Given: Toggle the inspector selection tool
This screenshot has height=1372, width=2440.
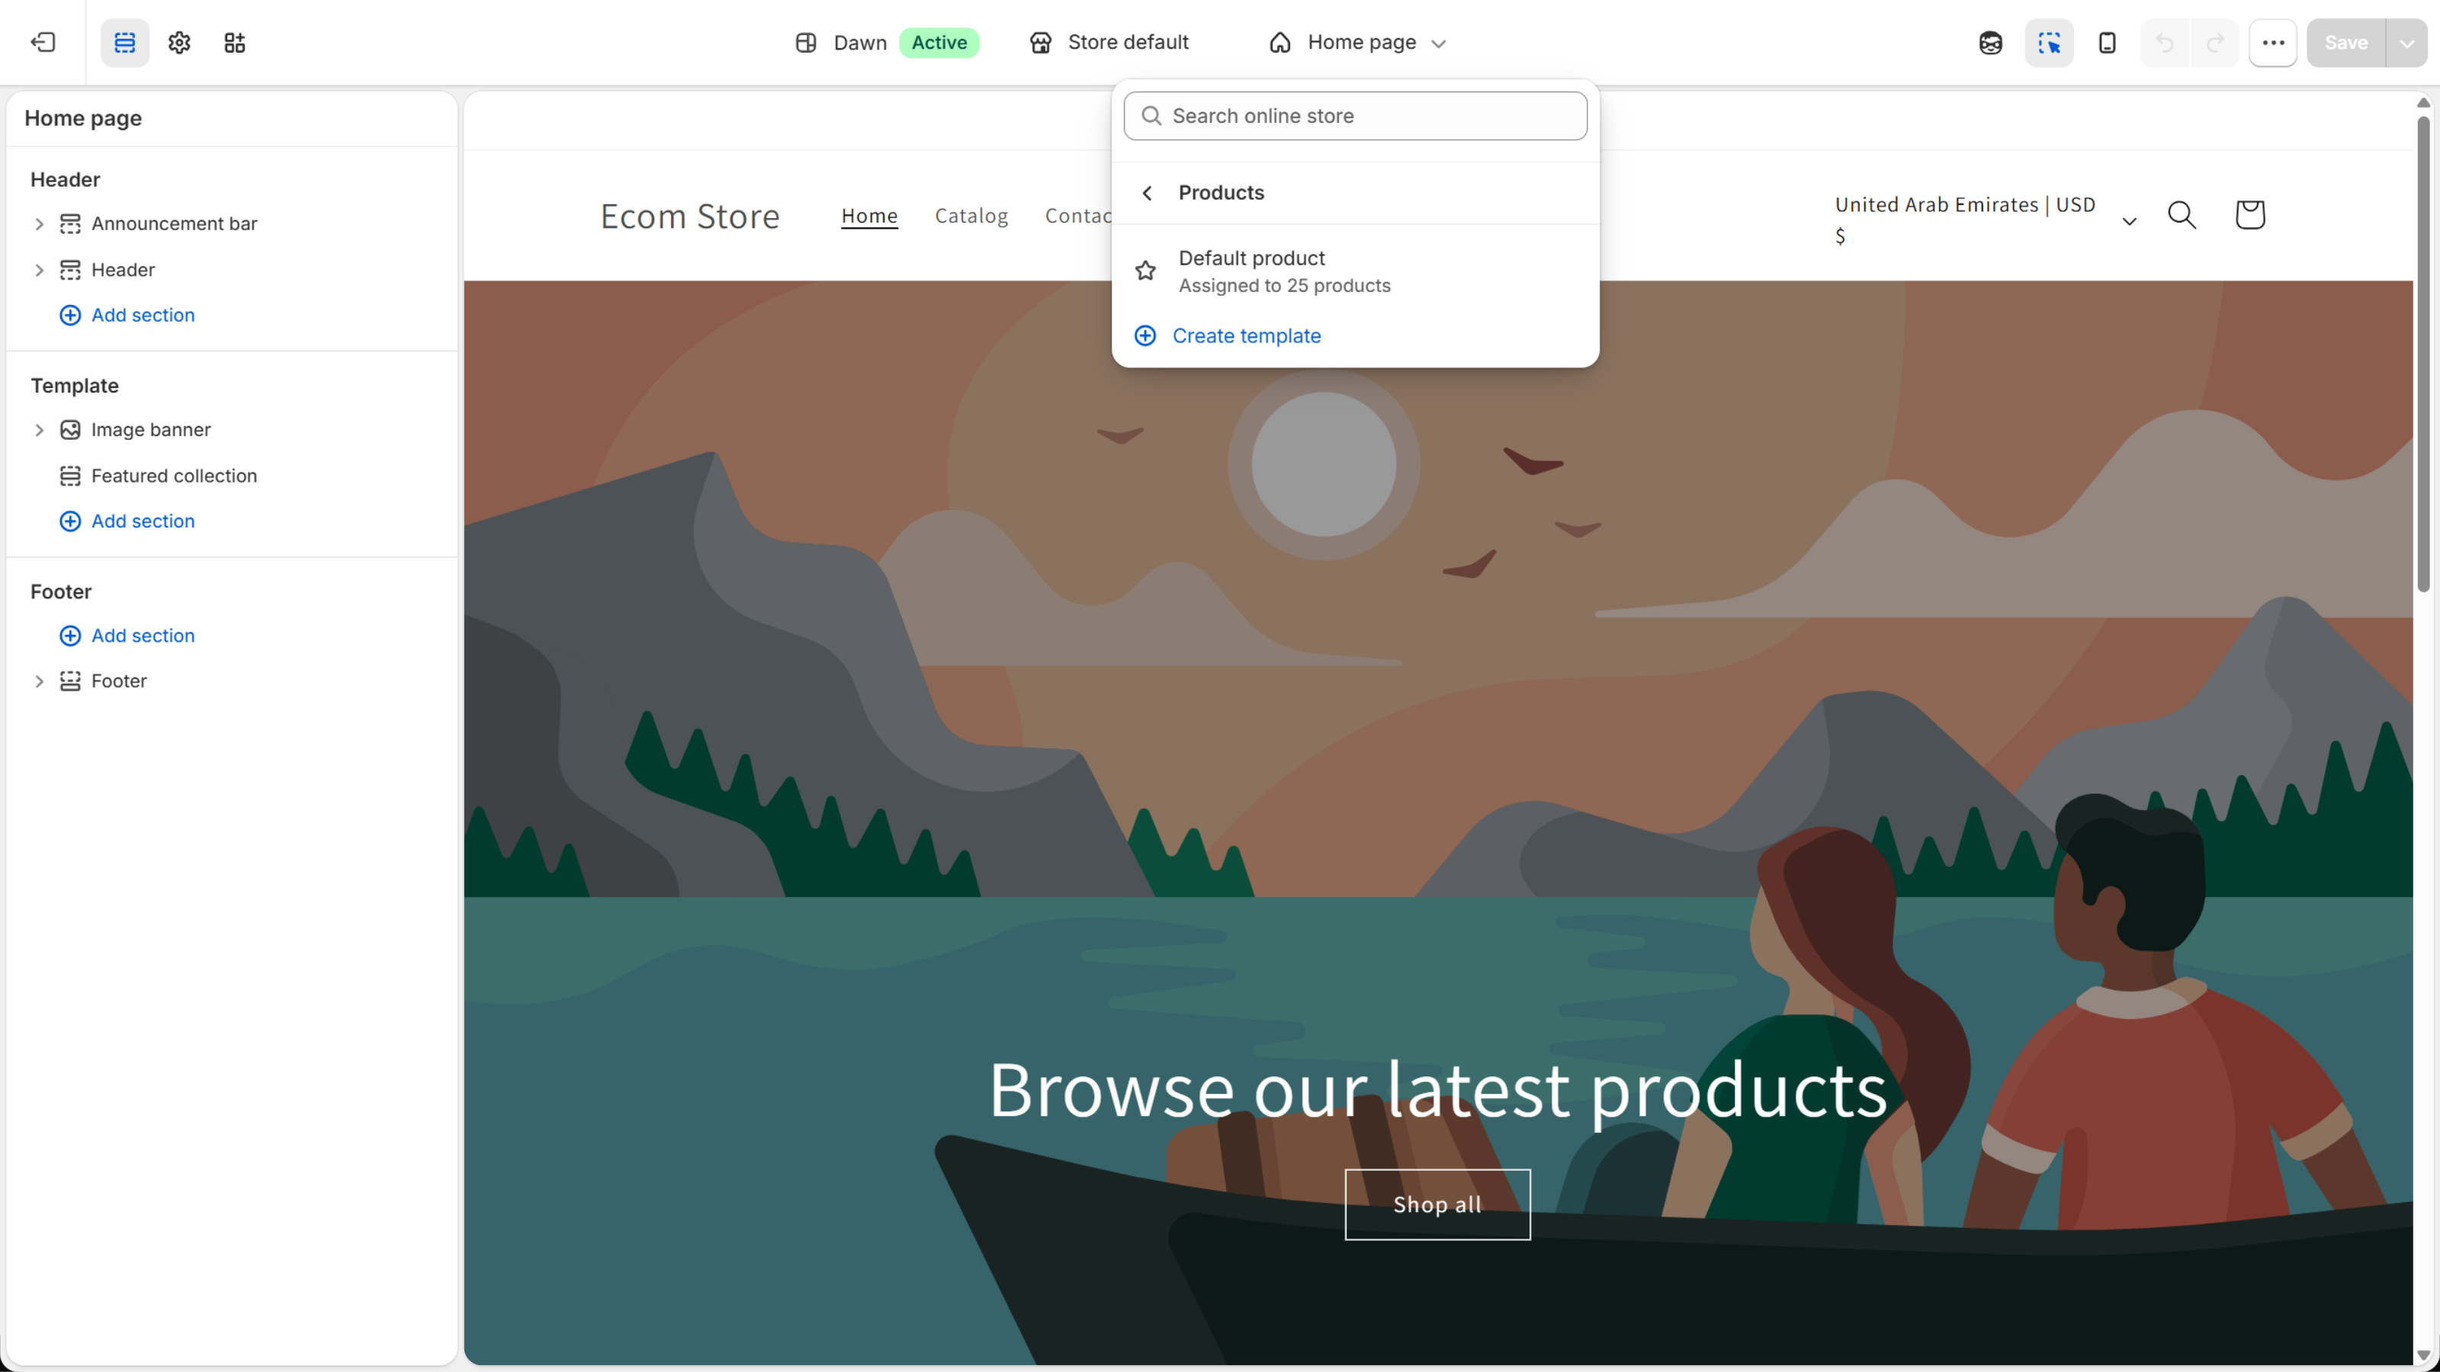Looking at the screenshot, I should click(x=2049, y=43).
